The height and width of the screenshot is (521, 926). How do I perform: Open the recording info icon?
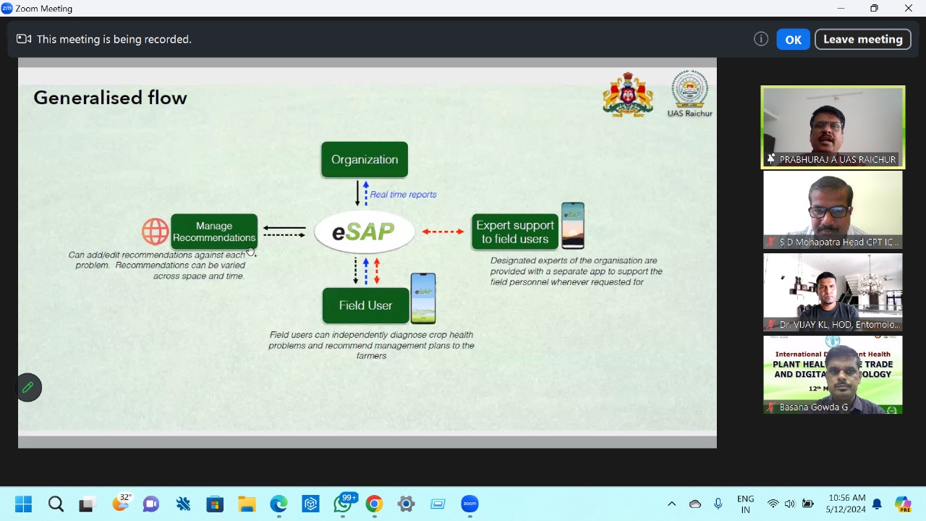760,39
